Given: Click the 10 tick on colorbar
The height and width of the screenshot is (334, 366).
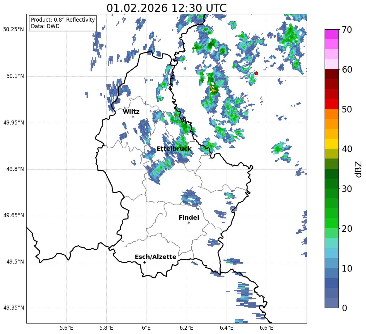Looking at the screenshot, I should [347, 268].
